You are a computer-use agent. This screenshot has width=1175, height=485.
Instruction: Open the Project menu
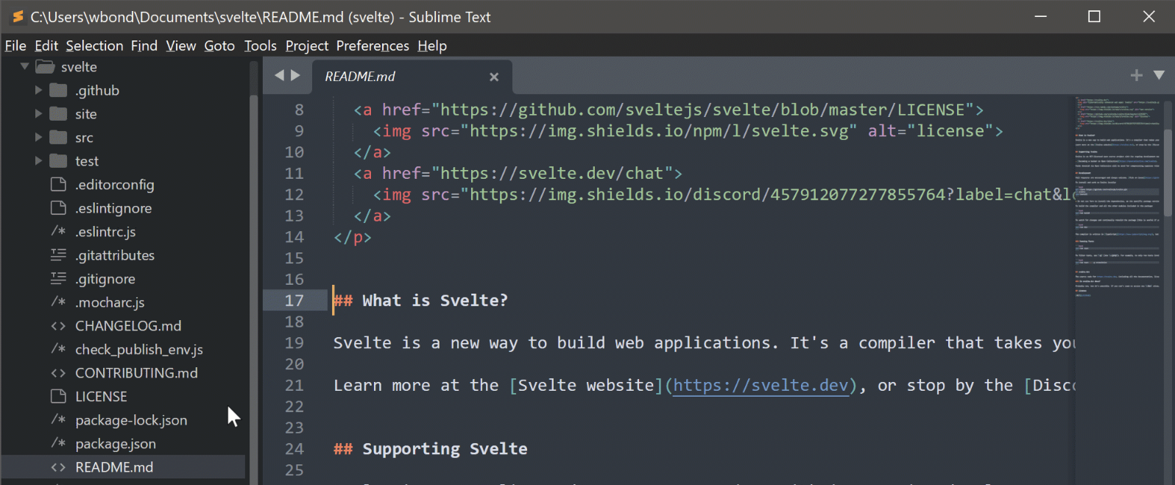[x=307, y=46]
